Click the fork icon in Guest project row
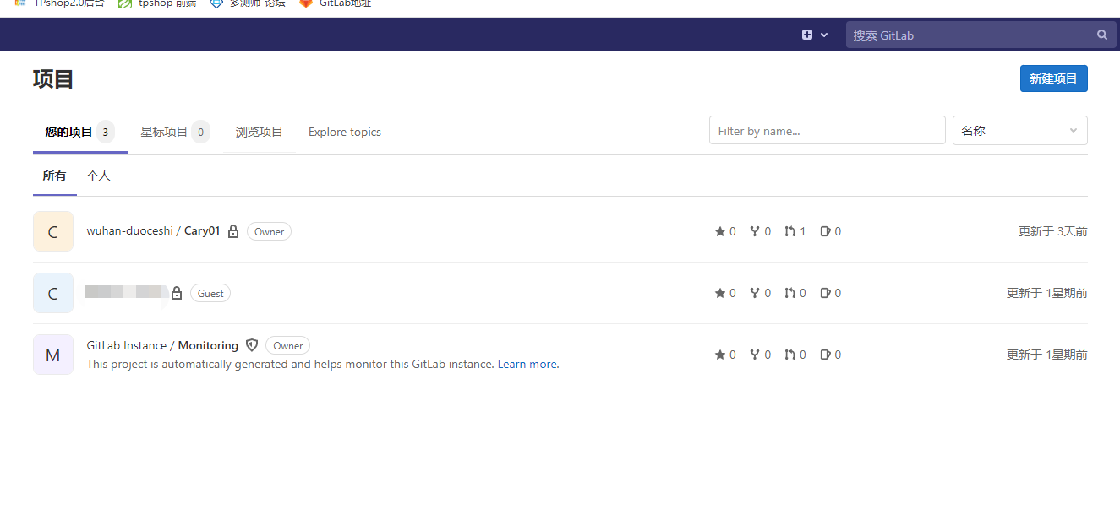This screenshot has width=1120, height=525. coord(755,293)
